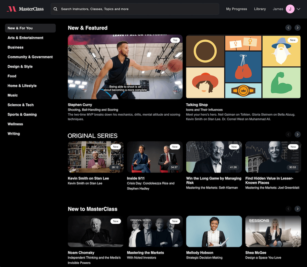Click the New & Featured heading
Image resolution: width=307 pixels, height=267 pixels.
click(x=88, y=28)
